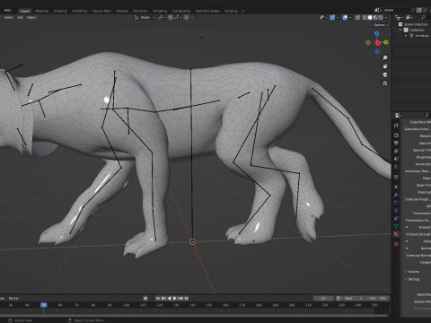Open the Marker menu in the timeline

pyautogui.click(x=13, y=298)
